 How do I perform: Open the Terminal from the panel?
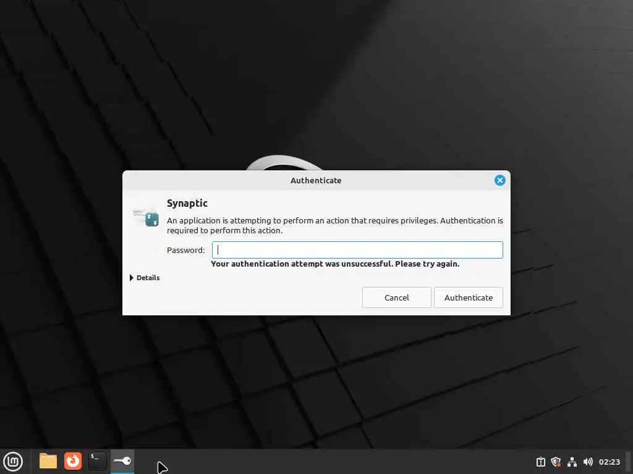(x=97, y=461)
